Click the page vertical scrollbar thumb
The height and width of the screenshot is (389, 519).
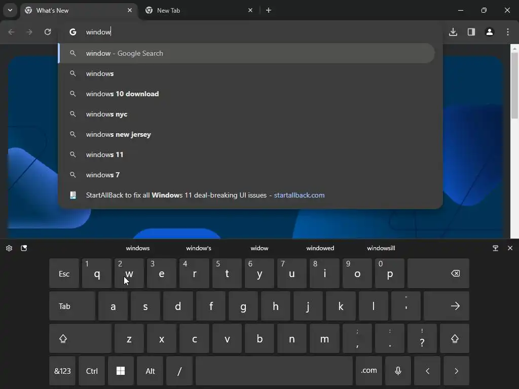(514, 85)
